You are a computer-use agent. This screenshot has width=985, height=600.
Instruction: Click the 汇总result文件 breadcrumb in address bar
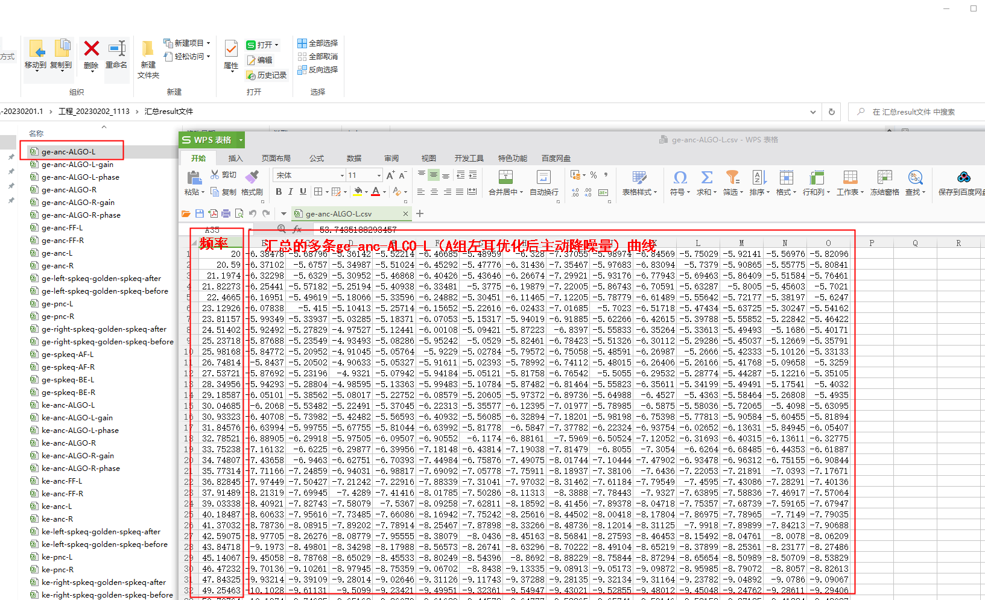[169, 112]
